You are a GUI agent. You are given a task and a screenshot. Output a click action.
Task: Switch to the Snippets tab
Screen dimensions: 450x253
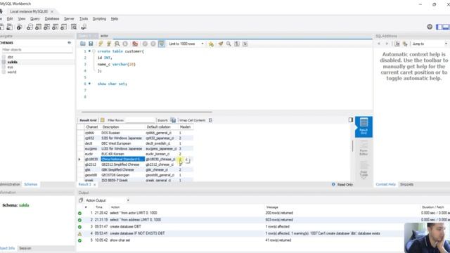pos(406,184)
